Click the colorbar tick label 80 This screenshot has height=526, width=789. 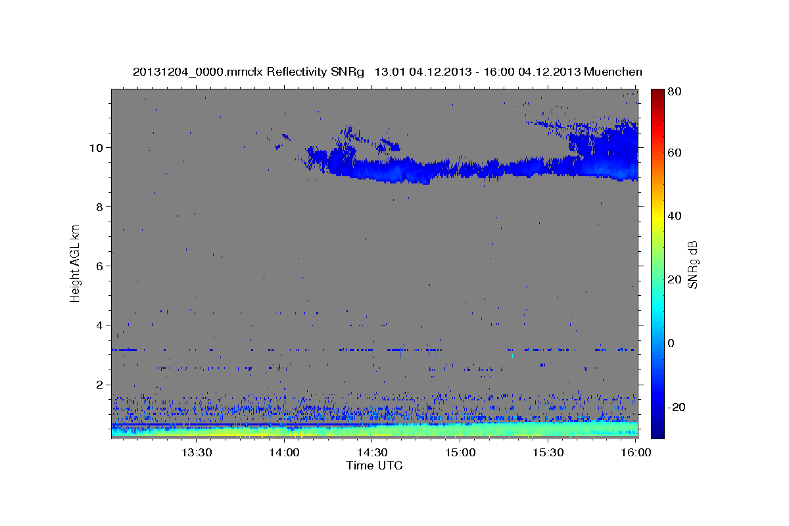(674, 92)
